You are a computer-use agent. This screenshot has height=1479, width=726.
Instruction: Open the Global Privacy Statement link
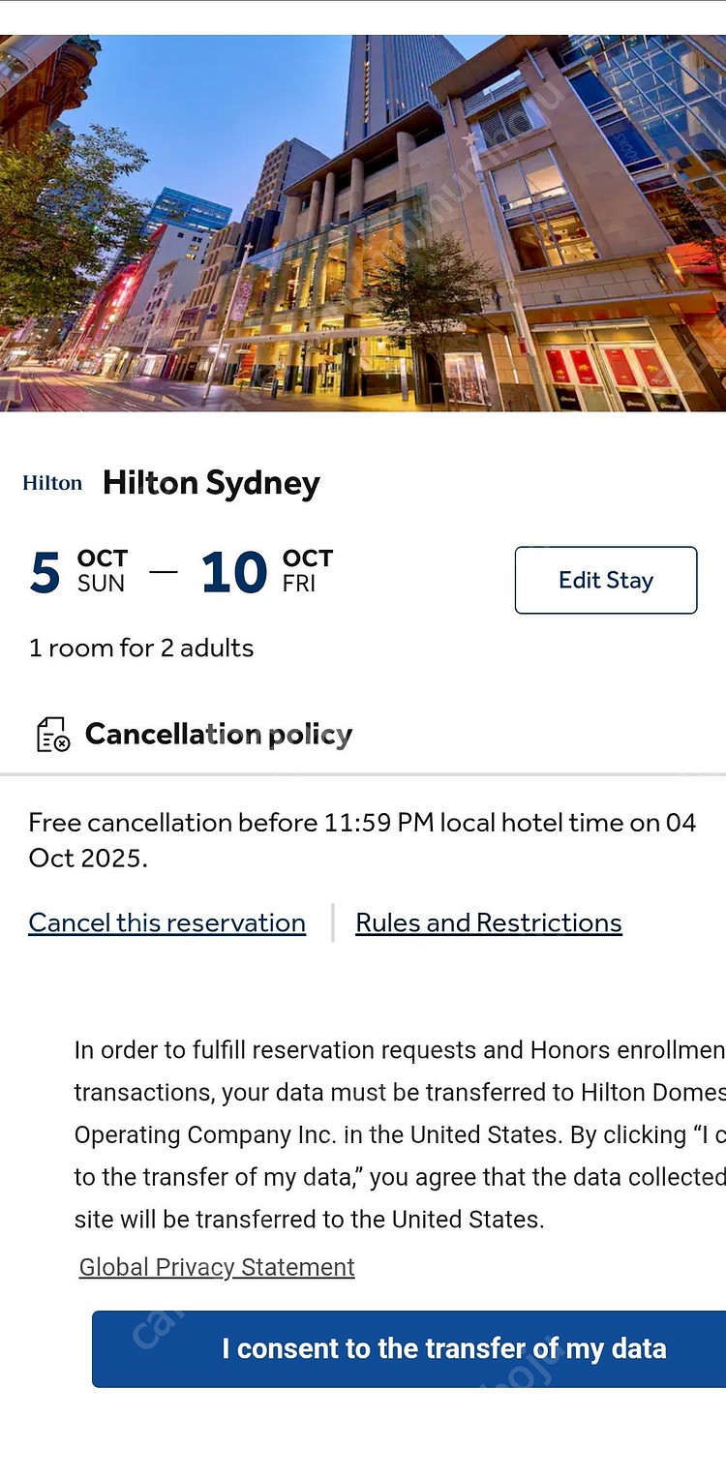[217, 1267]
